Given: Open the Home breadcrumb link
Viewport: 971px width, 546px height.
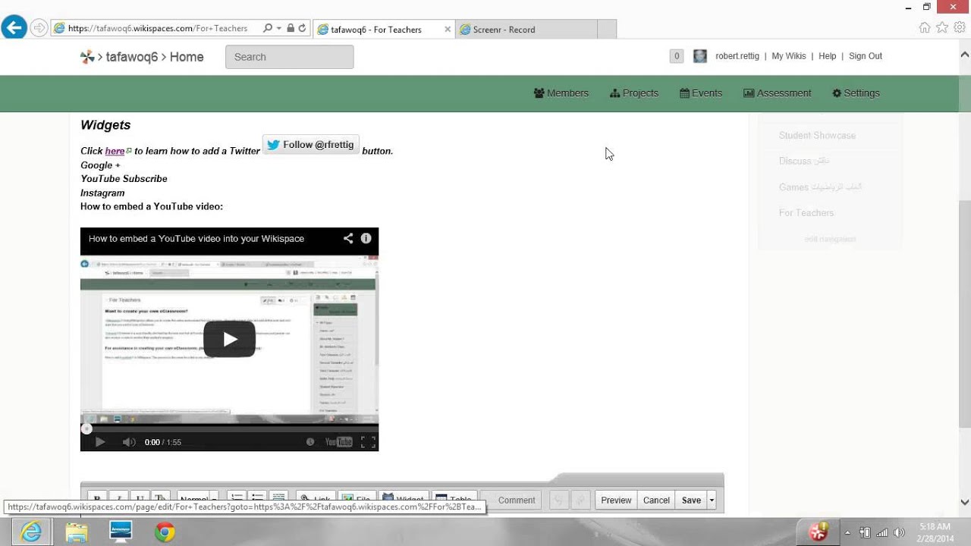Looking at the screenshot, I should [187, 57].
